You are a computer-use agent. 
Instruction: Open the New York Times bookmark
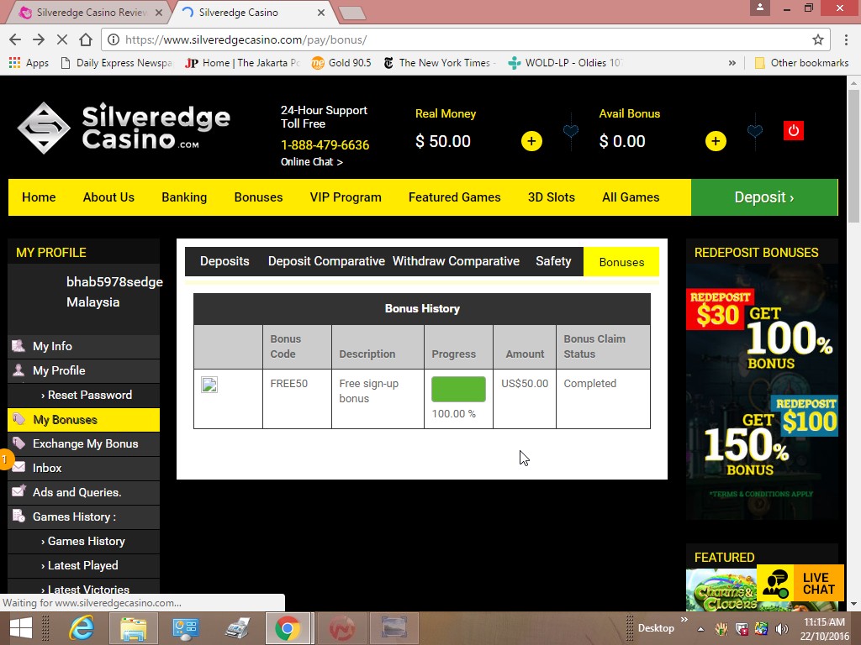pyautogui.click(x=439, y=62)
